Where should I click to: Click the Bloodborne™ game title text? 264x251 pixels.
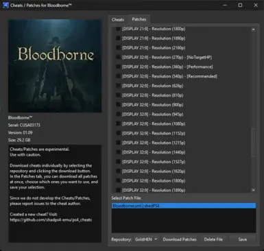(x=20, y=118)
